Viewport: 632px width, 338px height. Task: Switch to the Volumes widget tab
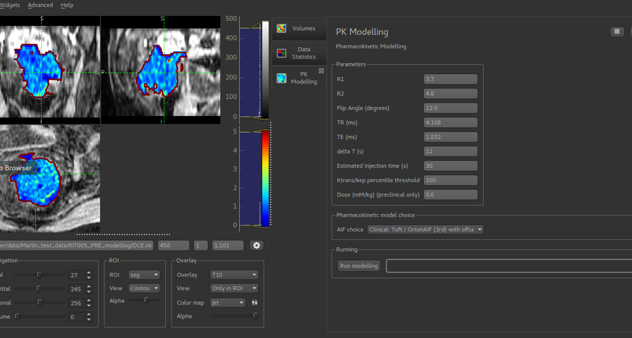coord(299,28)
